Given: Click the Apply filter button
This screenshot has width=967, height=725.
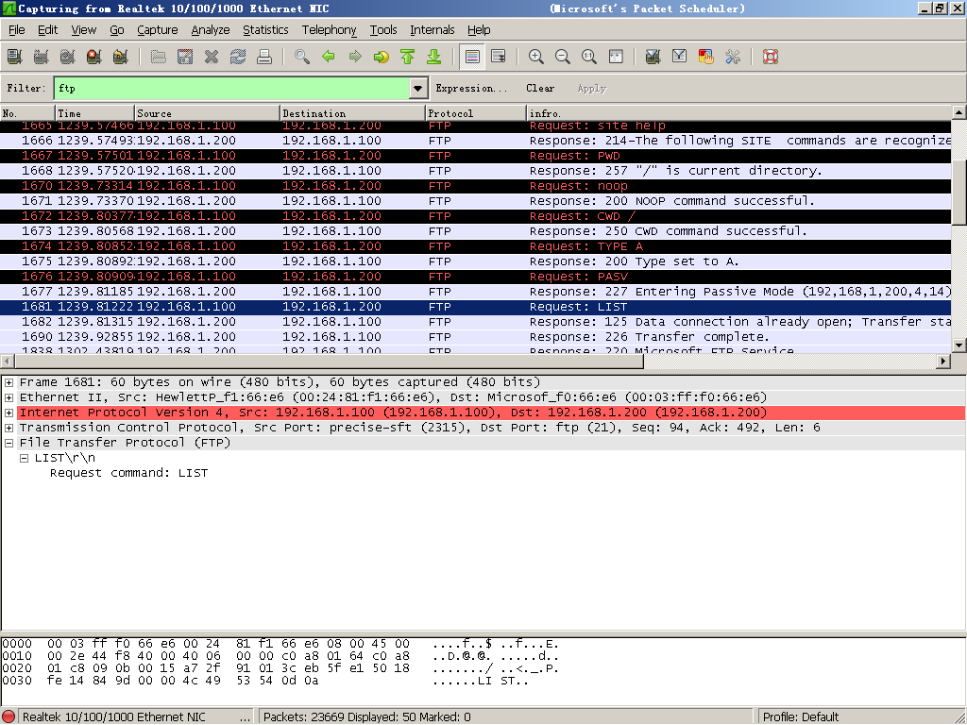Looking at the screenshot, I should [x=592, y=88].
